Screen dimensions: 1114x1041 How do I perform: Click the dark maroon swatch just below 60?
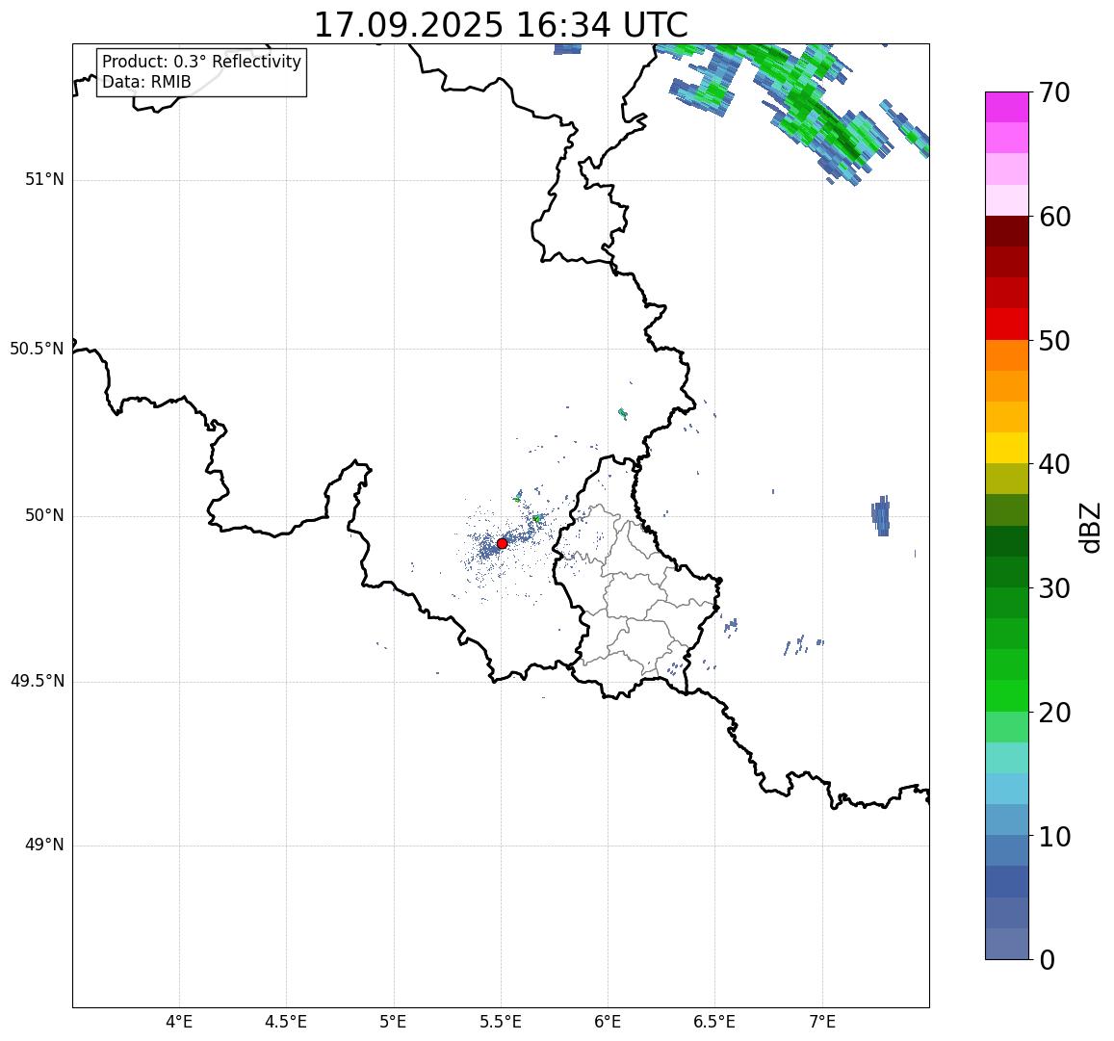(x=1007, y=232)
